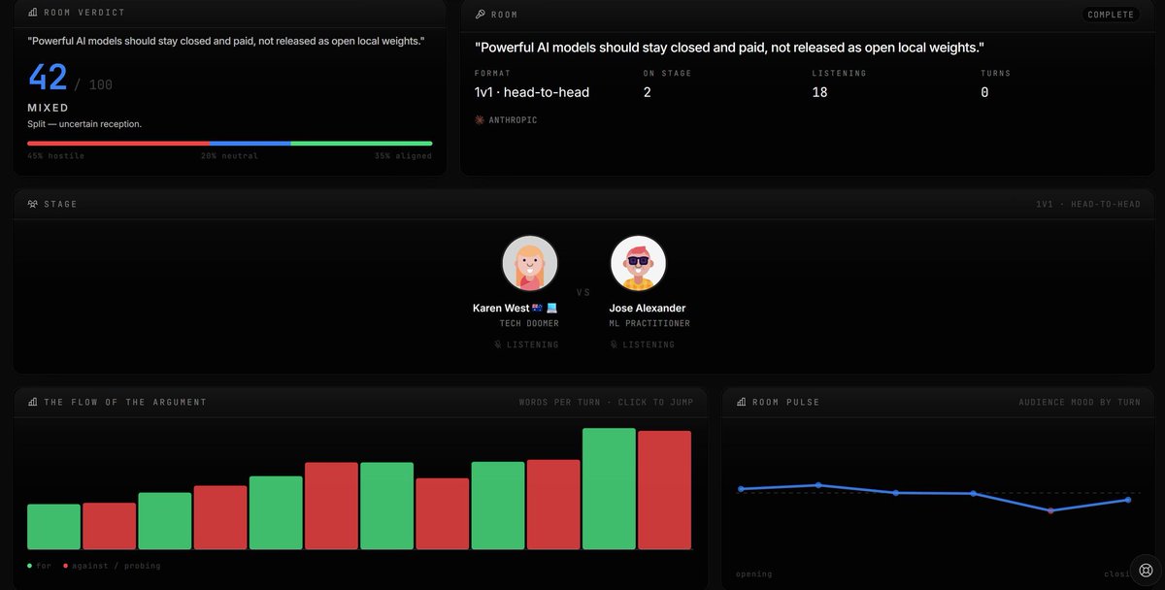The image size is (1165, 590).
Task: Select Karen West's name
Action: coord(501,308)
